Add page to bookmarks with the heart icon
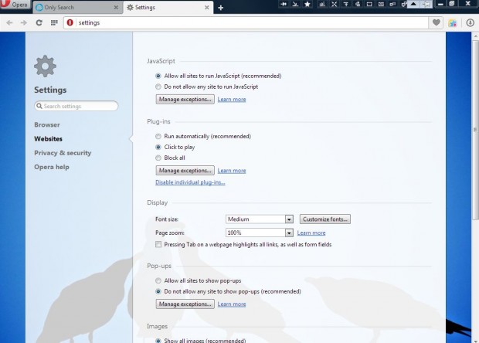 [x=437, y=22]
